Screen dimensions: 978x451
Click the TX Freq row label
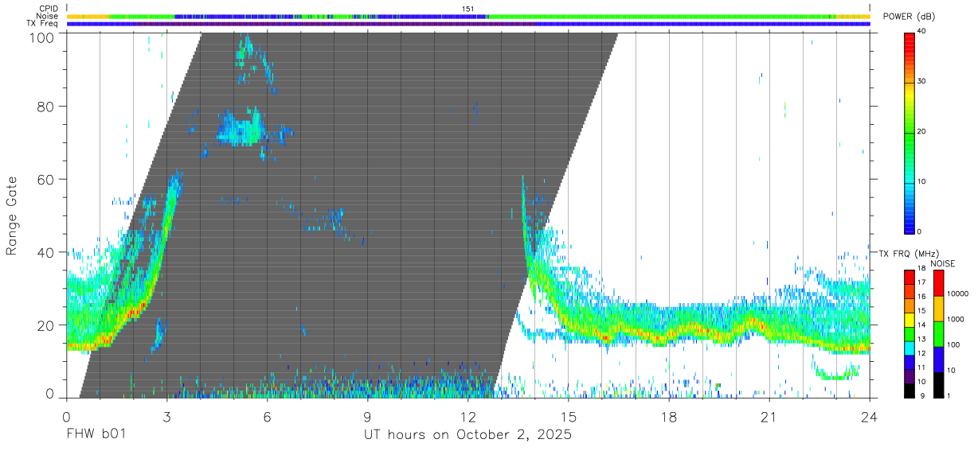(x=43, y=23)
